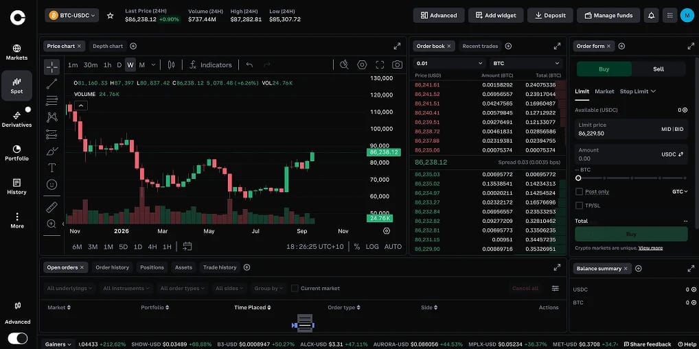699x349 pixels.
Task: Toggle percent scale on the chart
Action: click(356, 247)
